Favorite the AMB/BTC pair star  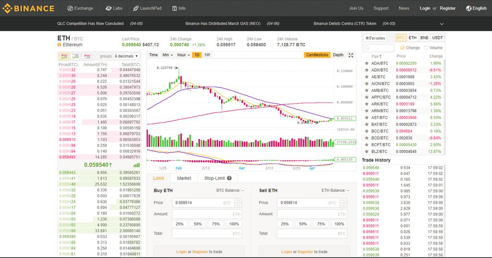pyautogui.click(x=367, y=91)
